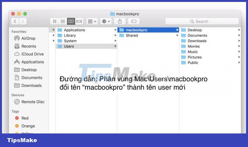The image size is (248, 147).
Task: Expand arrow right of System folder row
Action: point(115,41)
